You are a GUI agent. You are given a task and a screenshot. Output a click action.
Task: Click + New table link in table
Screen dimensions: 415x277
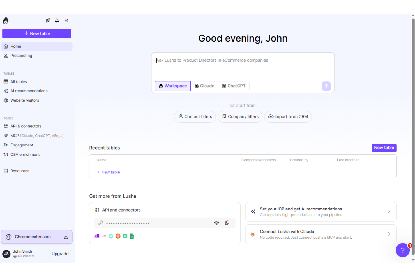(109, 172)
